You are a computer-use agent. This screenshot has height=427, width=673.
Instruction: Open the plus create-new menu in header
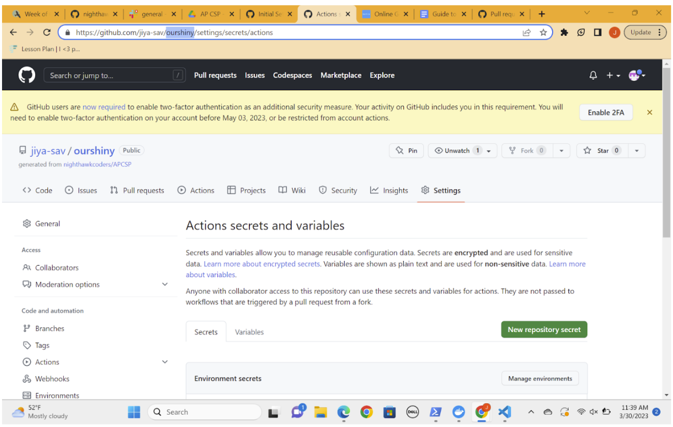613,75
